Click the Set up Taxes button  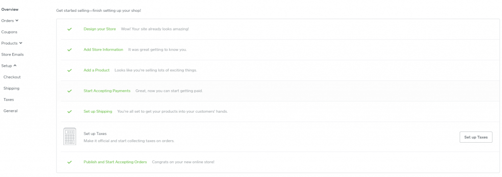pos(476,137)
